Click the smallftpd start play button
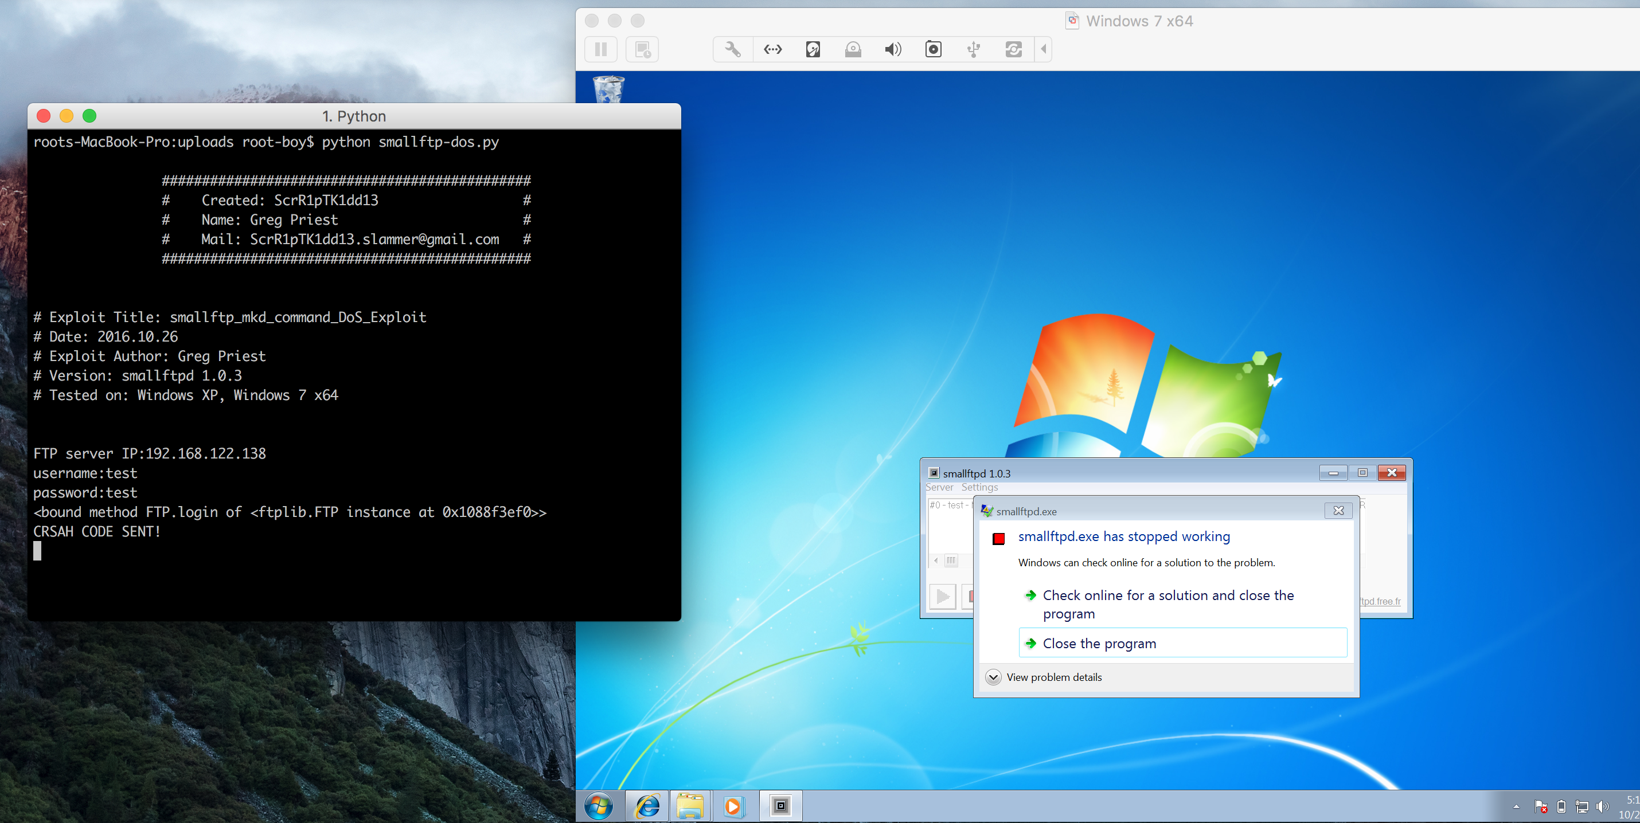This screenshot has width=1640, height=823. pyautogui.click(x=942, y=597)
